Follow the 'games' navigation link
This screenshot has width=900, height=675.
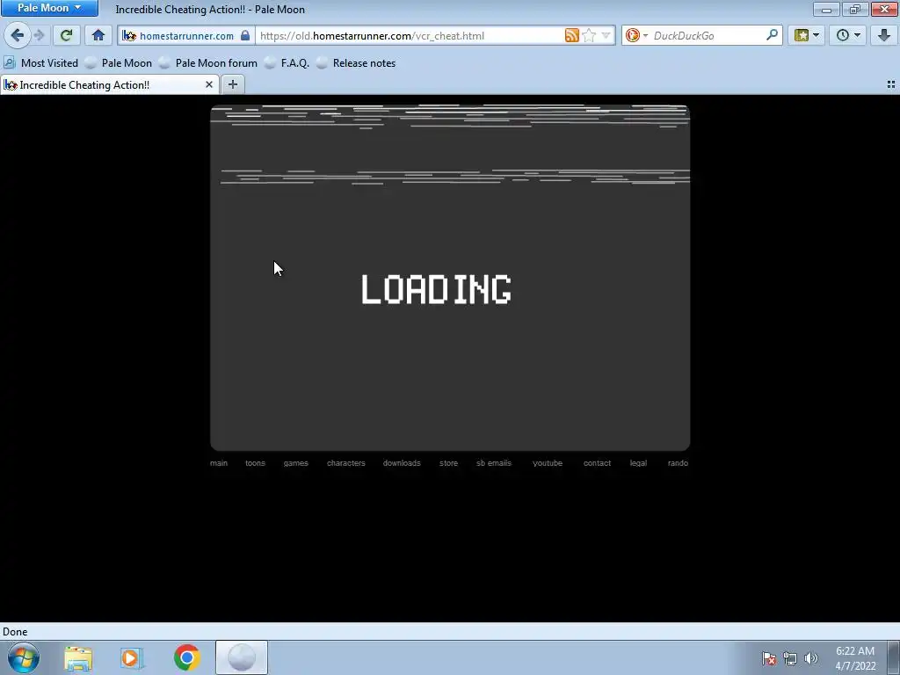295,463
